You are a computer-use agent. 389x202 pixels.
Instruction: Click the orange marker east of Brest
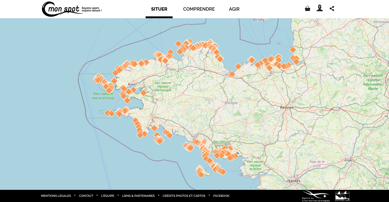[143, 93]
